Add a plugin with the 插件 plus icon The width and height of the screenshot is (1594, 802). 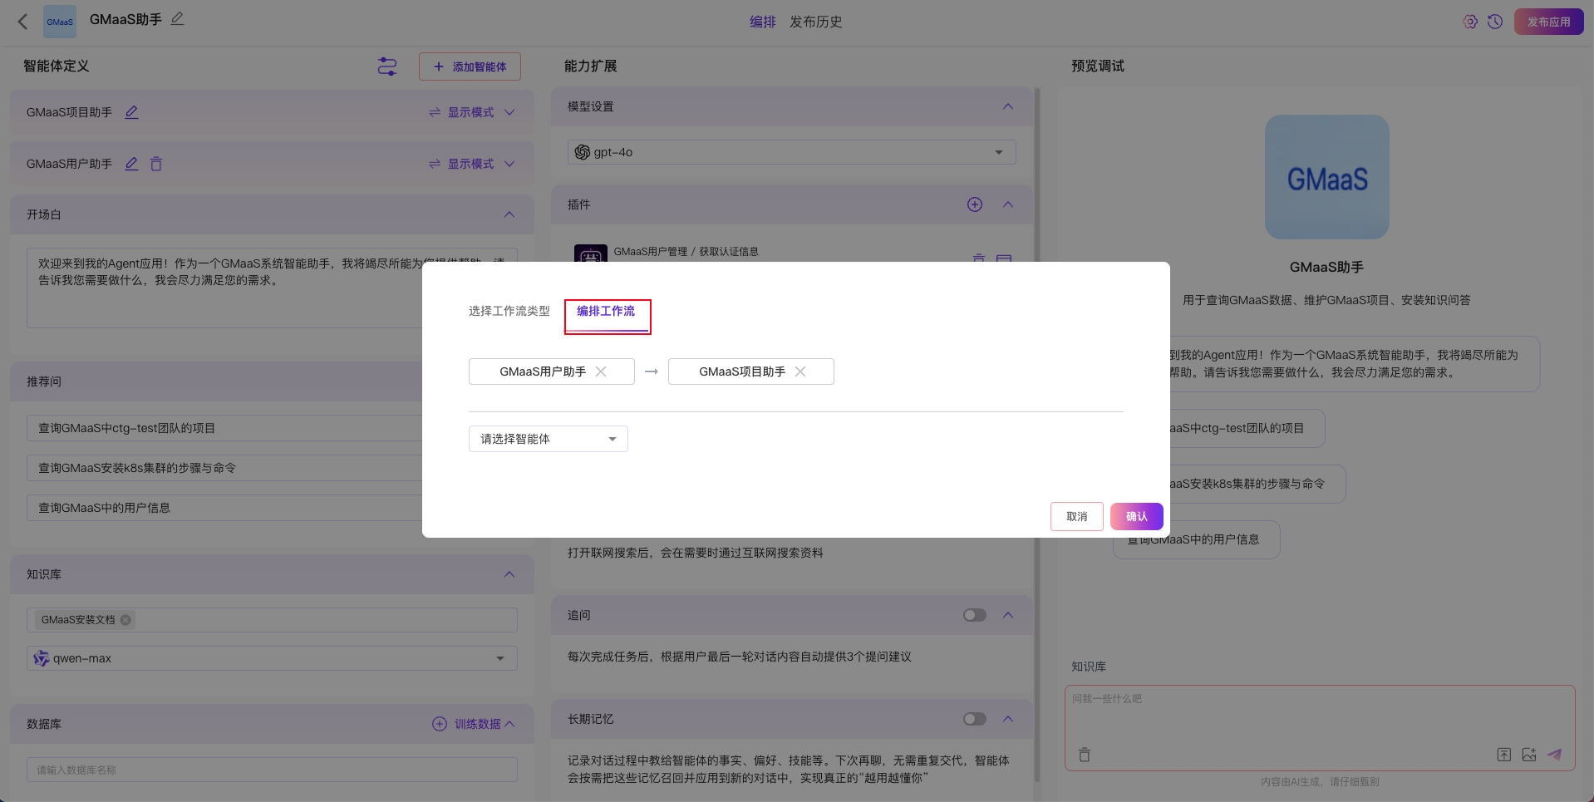(x=975, y=204)
